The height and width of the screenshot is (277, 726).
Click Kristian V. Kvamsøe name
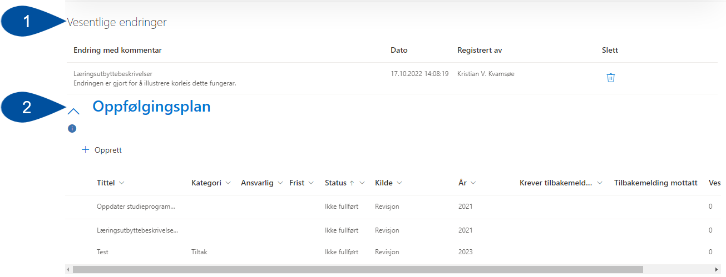point(486,74)
